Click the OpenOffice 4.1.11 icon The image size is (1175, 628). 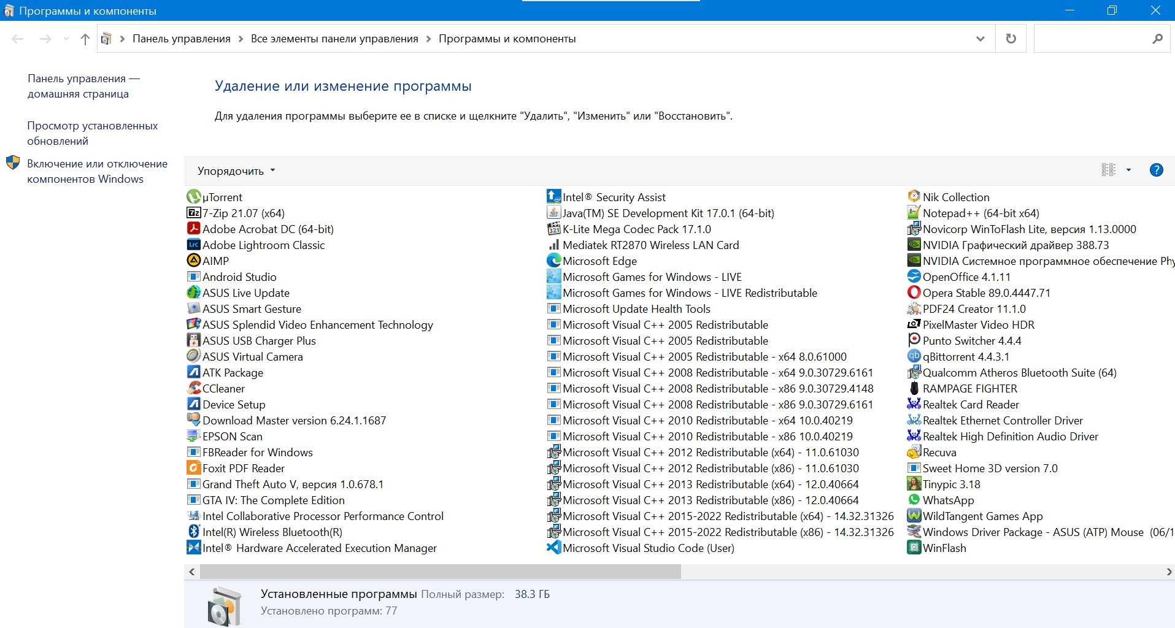click(914, 277)
